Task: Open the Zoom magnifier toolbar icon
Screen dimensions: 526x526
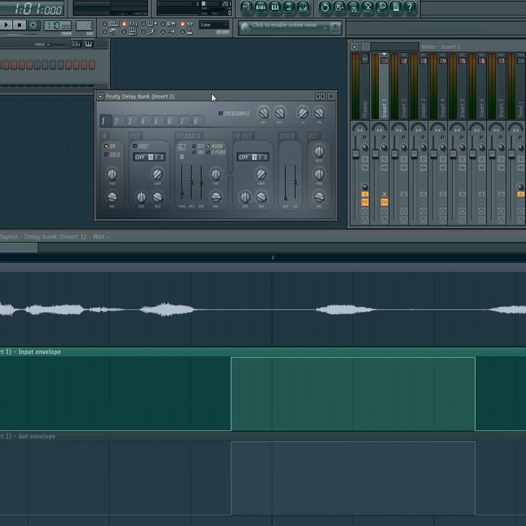Action: [x=382, y=8]
